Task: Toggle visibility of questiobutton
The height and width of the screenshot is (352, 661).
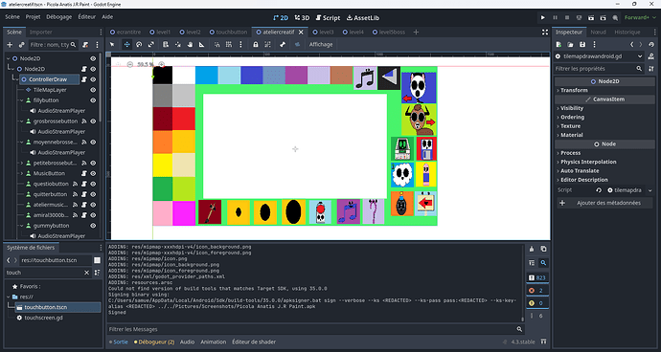Action: [93, 184]
